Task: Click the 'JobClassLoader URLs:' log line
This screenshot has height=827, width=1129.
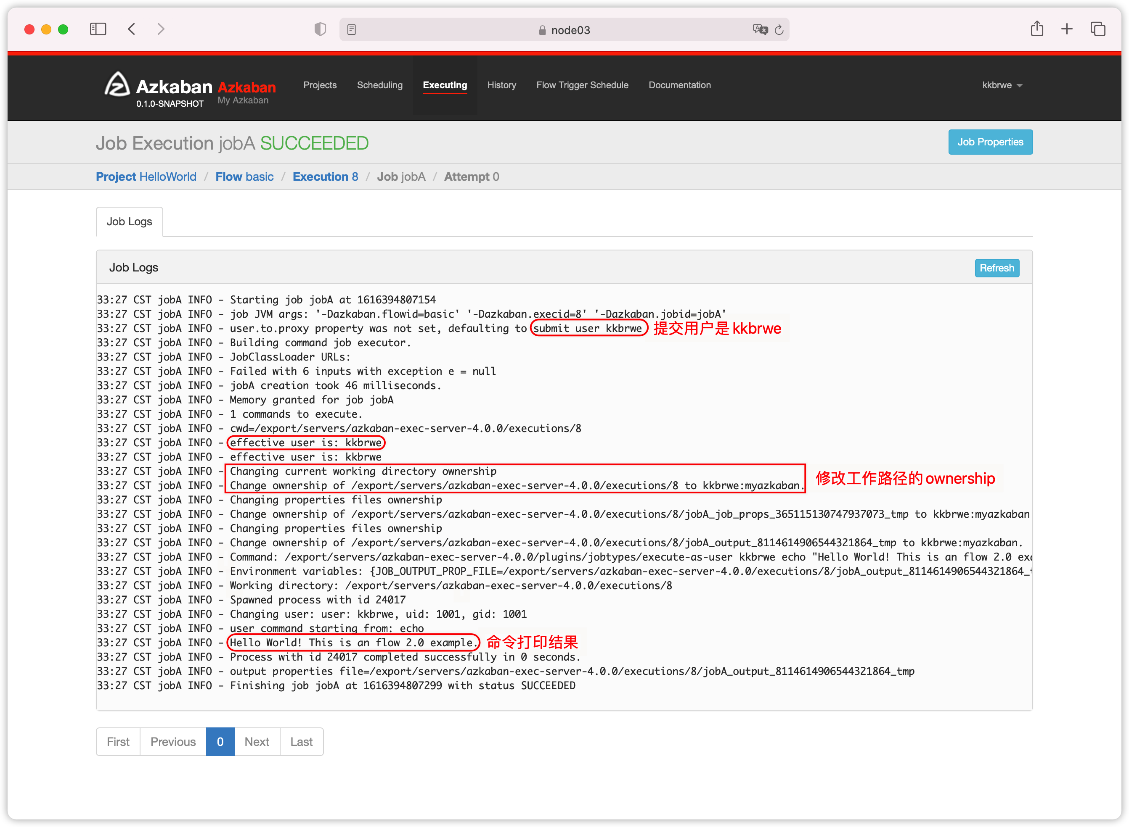Action: click(x=290, y=357)
